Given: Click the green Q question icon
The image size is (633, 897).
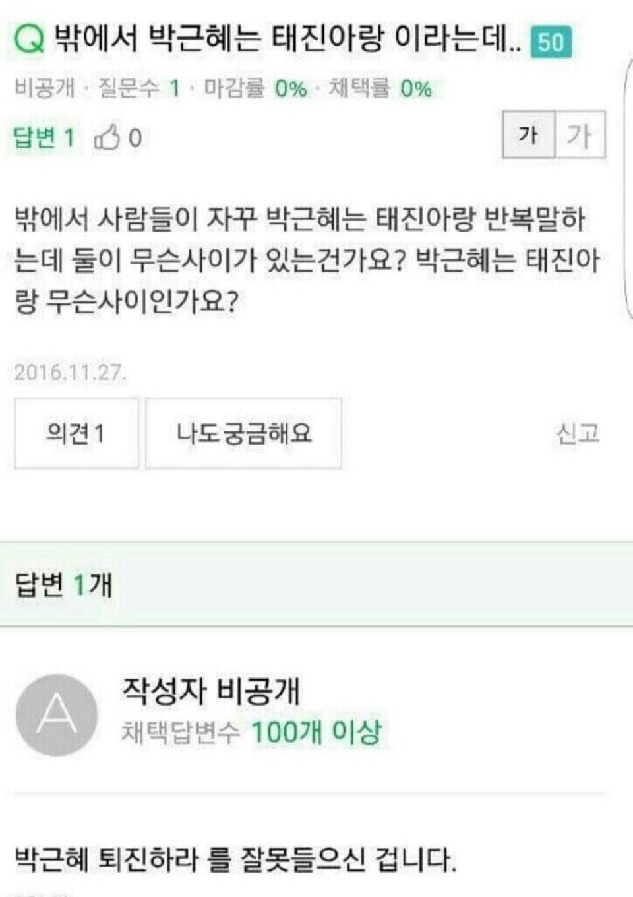Looking at the screenshot, I should point(29,40).
